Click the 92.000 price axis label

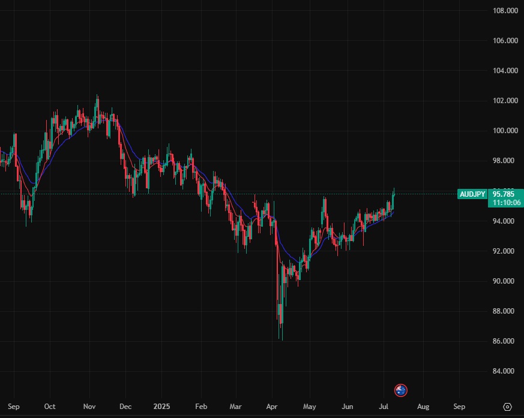[x=503, y=251]
